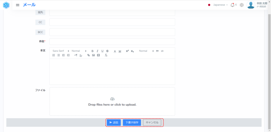Click the insert video icon
This screenshot has height=132, width=271.
pyautogui.click(x=98, y=55)
